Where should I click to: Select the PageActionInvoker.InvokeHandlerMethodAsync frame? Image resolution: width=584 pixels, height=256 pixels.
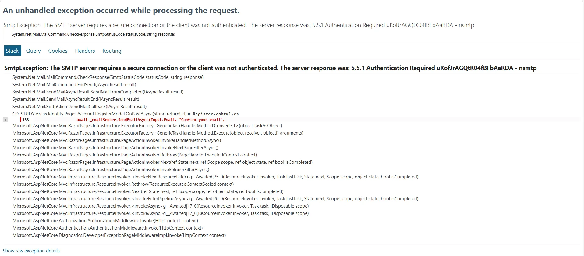pos(117,140)
